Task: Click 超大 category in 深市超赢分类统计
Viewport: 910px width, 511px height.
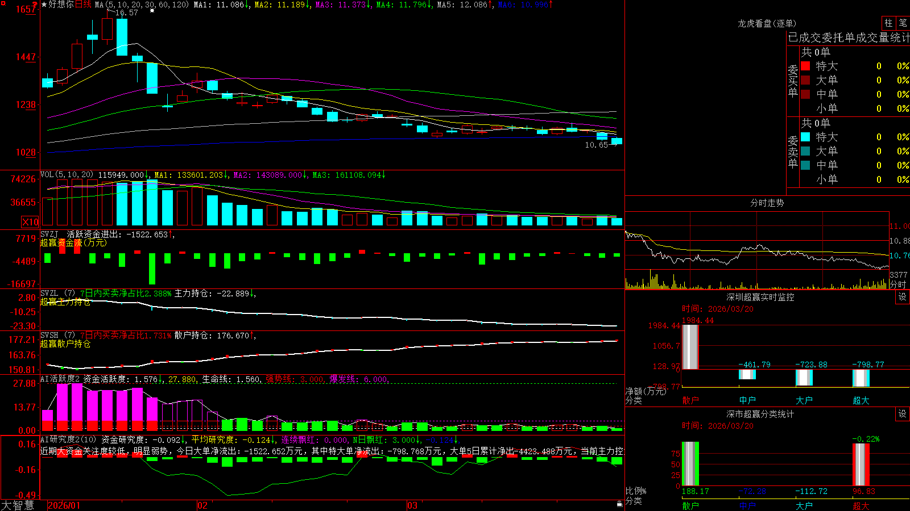Action: click(861, 506)
